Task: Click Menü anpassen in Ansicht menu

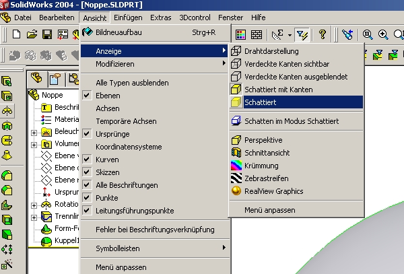Action: (x=155, y=267)
